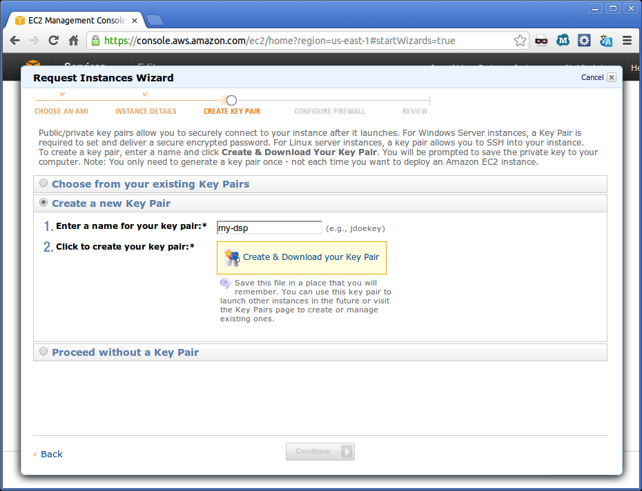Click the AWS cube logo behind wizard

coord(32,63)
